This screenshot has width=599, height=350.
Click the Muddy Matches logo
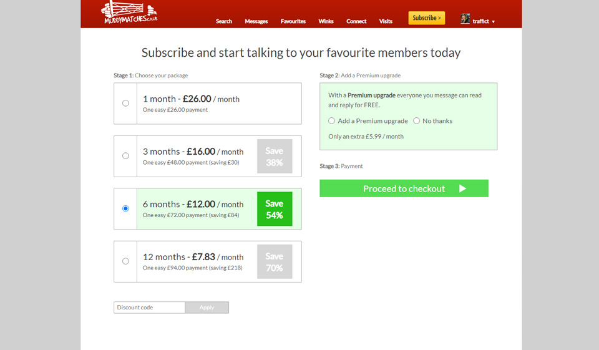pos(130,12)
